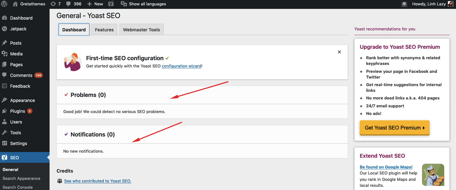This screenshot has width=456, height=190.
Task: Switch to the Features tab
Action: 104,30
